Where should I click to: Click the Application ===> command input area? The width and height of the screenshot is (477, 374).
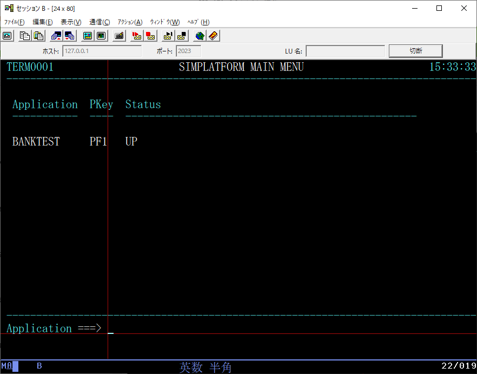coord(292,328)
